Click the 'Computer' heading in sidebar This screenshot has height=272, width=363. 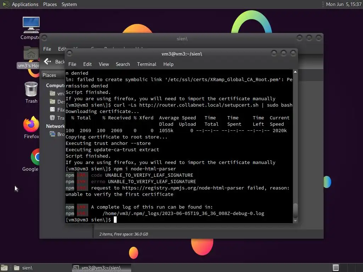pyautogui.click(x=55, y=86)
